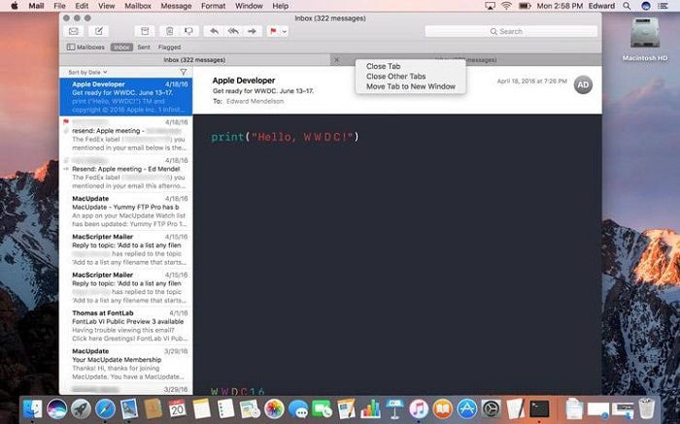Image resolution: width=680 pixels, height=424 pixels.
Task: Open the 'resend: Apple meeting' flagged email
Action: click(125, 135)
